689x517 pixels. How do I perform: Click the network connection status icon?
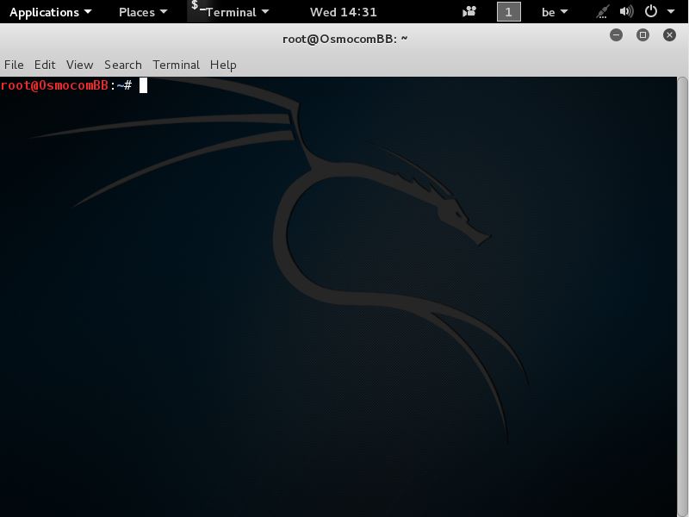[602, 11]
